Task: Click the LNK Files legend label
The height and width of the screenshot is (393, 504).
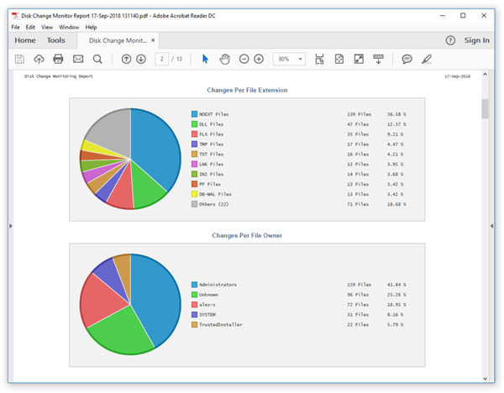Action: [x=211, y=165]
